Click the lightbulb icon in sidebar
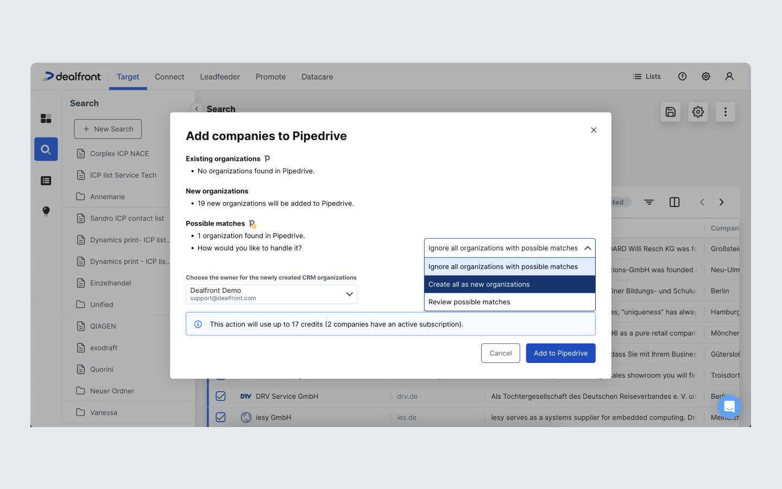 tap(46, 211)
